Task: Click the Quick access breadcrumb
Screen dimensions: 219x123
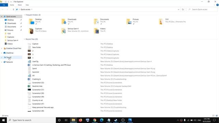Action: click(25, 10)
